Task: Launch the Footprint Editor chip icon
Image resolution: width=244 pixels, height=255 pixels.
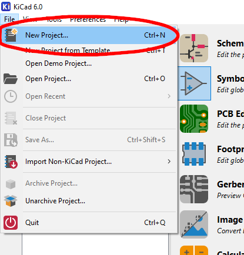Action: (194, 154)
